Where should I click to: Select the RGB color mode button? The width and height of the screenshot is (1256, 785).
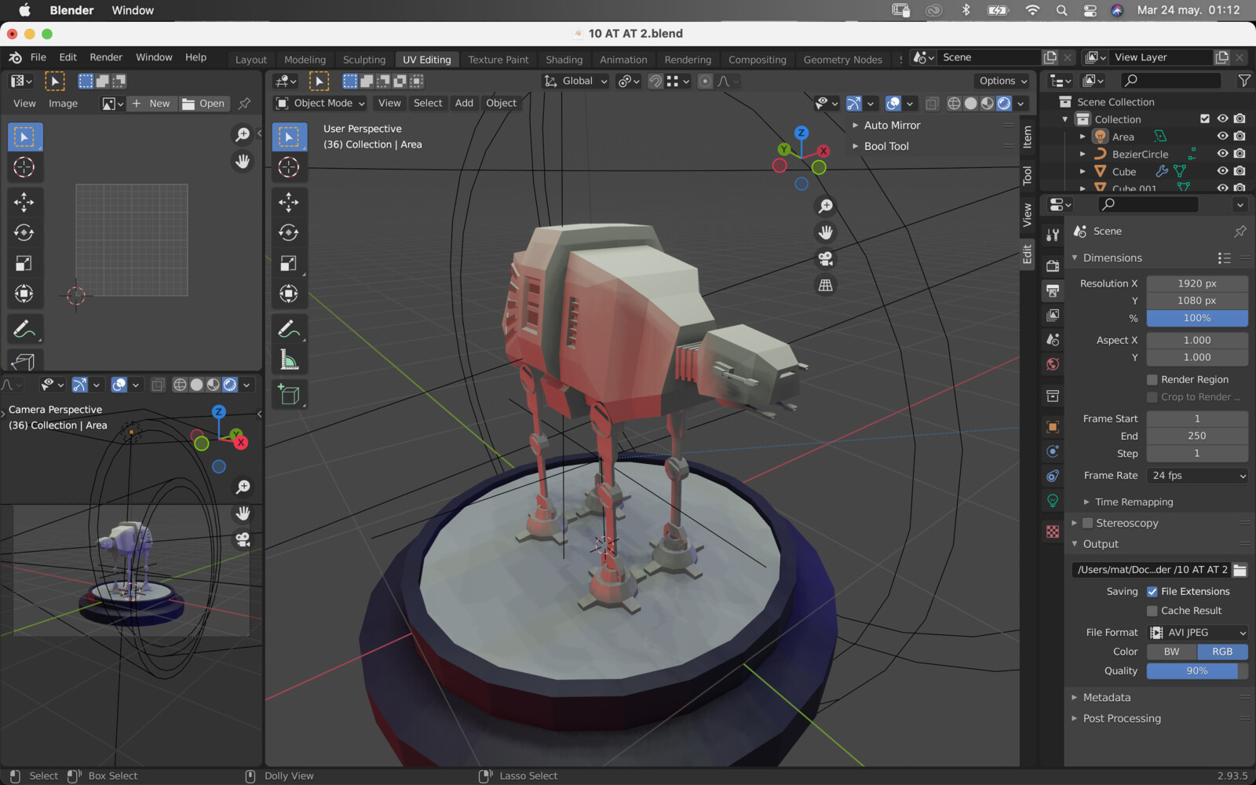(x=1222, y=652)
